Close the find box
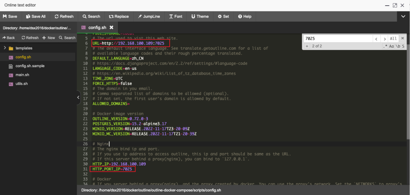Viewport: 410px width, 195px height. coord(402,38)
